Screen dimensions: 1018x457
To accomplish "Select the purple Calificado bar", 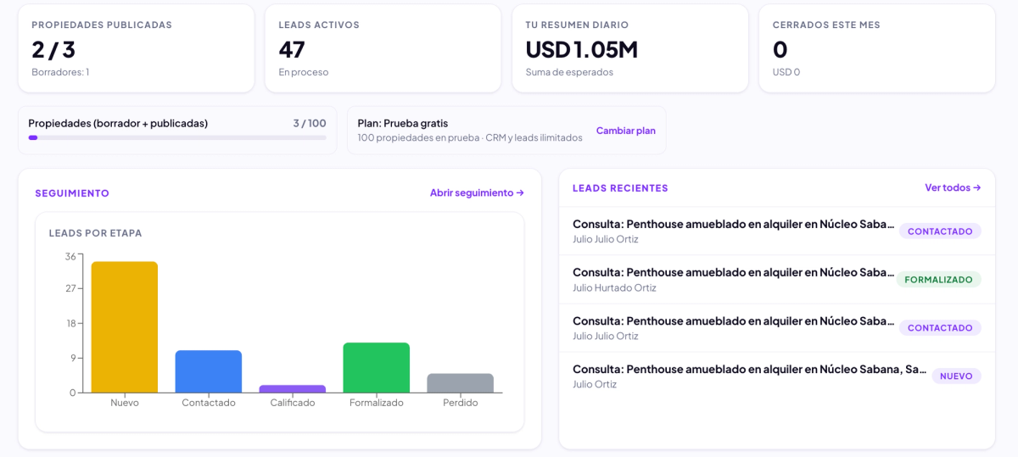I will click(x=293, y=389).
